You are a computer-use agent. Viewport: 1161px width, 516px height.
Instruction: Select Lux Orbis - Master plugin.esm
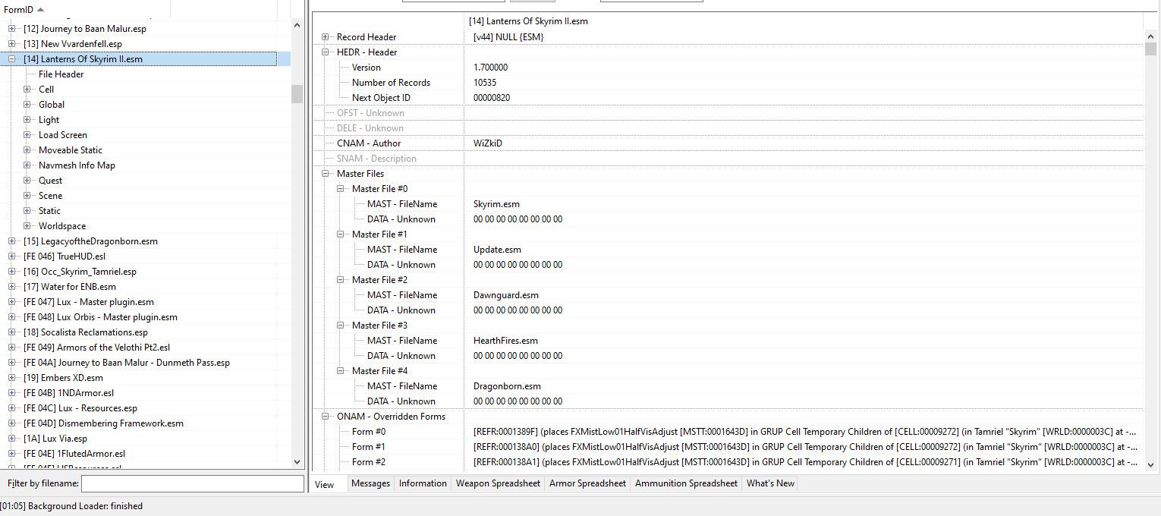click(x=100, y=317)
